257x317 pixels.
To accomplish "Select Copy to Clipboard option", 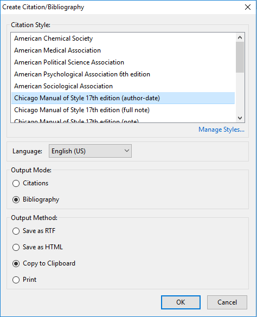I will coord(44,263).
